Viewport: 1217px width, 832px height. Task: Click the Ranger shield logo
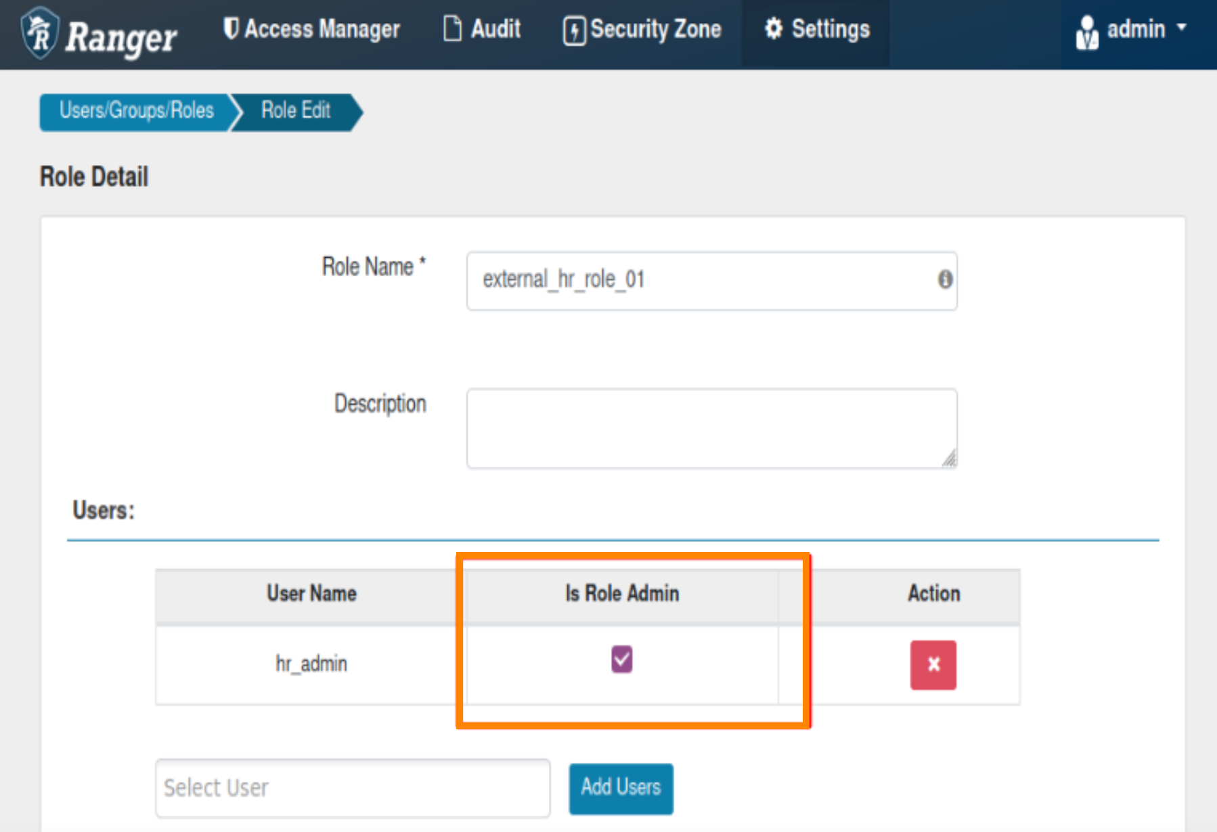(40, 33)
